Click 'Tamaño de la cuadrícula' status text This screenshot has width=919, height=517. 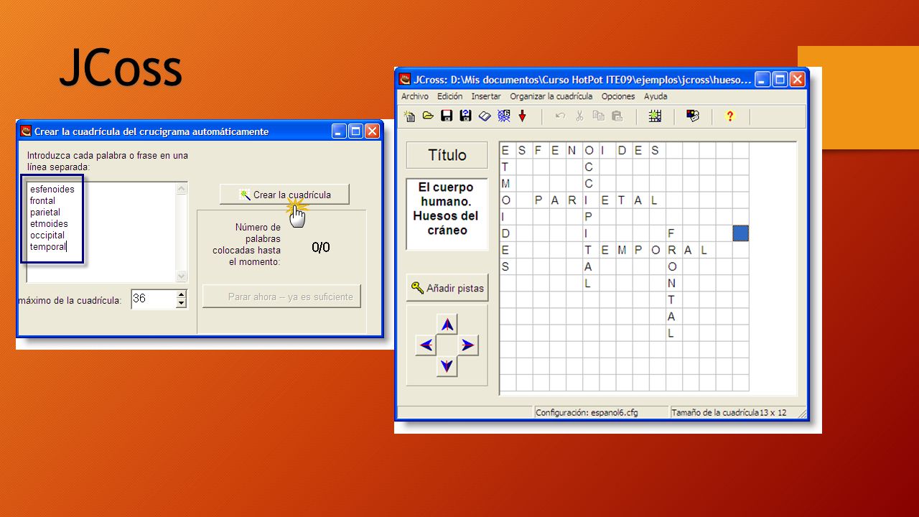715,413
